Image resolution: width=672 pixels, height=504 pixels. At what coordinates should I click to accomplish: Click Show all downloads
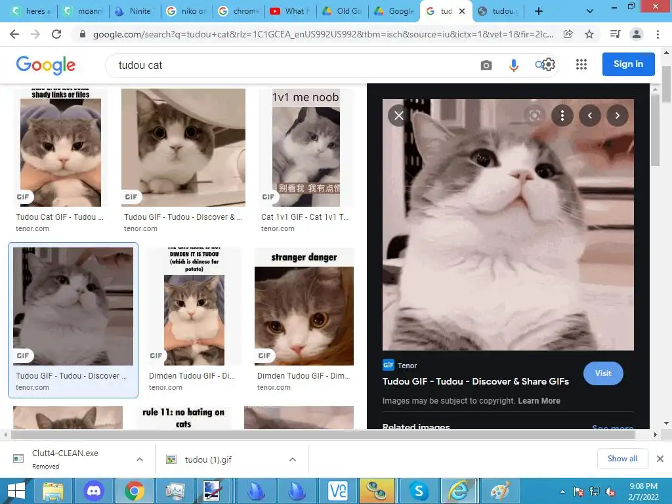(622, 459)
